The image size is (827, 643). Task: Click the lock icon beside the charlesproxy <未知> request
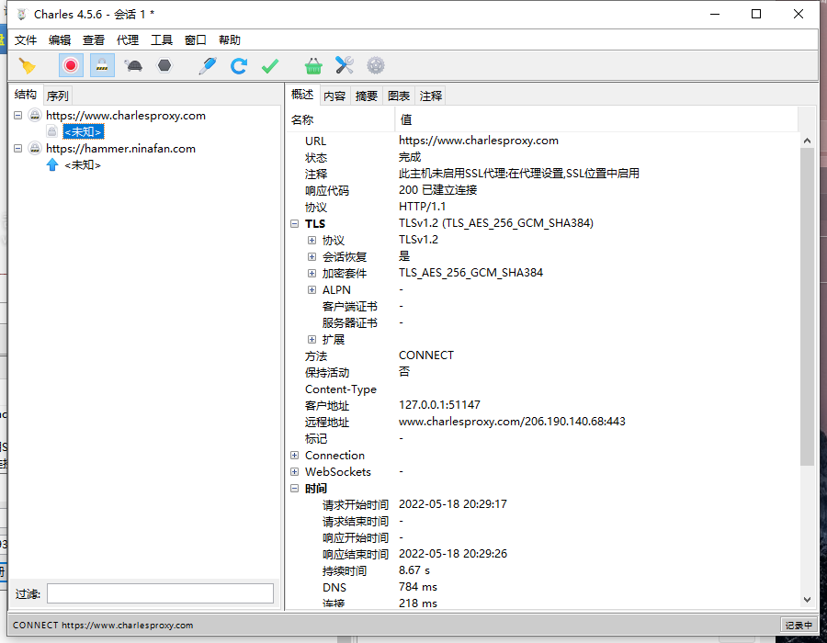click(52, 131)
